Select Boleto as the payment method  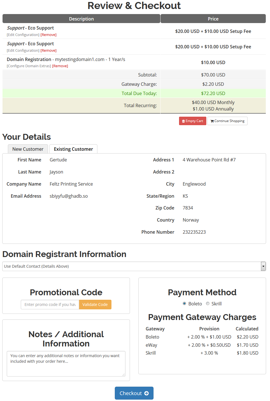(x=184, y=303)
